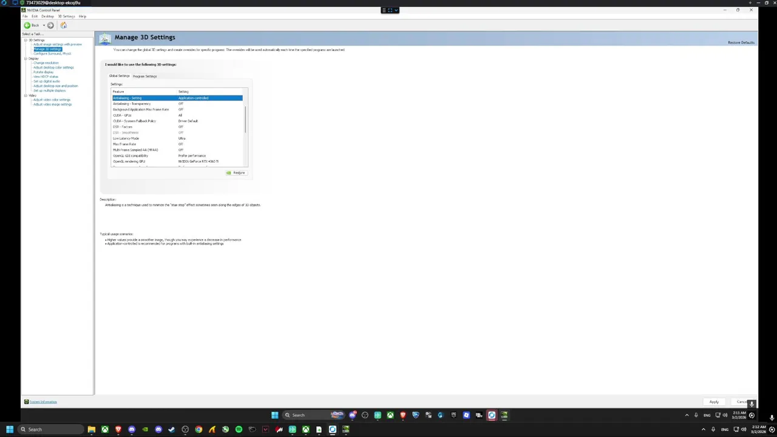777x437 pixels.
Task: Click NVIDIA icon on remote session taskbar
Action: (x=504, y=415)
